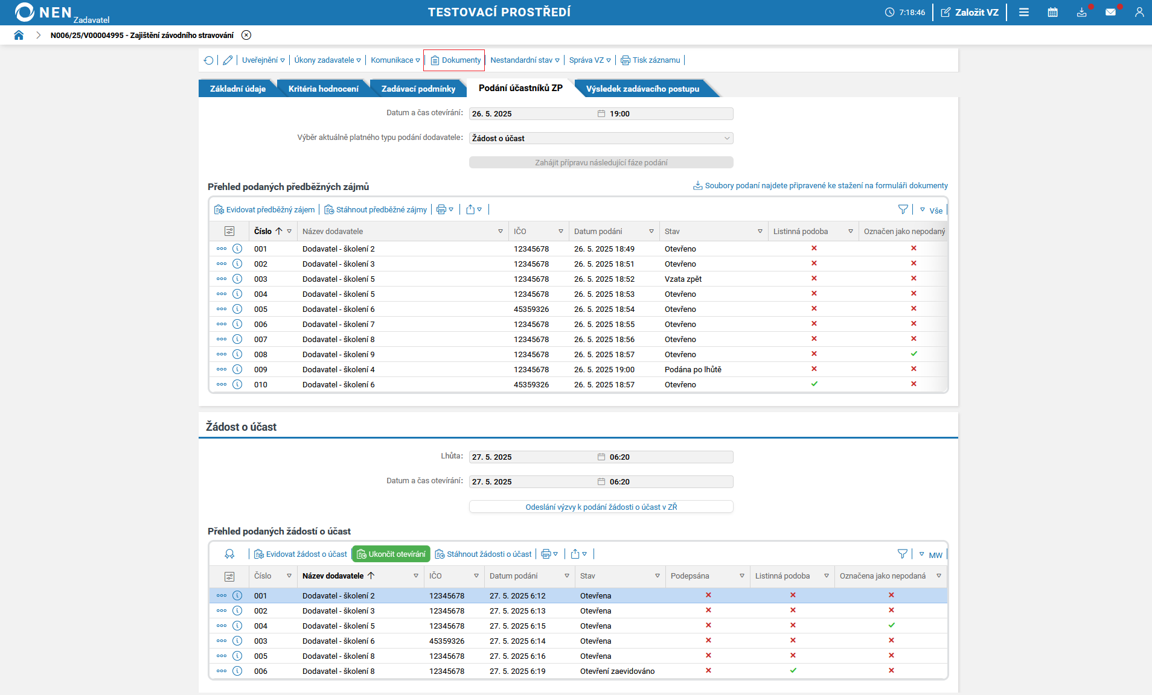
Task: Click Podepsána red cross in žádost row 001
Action: 708,595
